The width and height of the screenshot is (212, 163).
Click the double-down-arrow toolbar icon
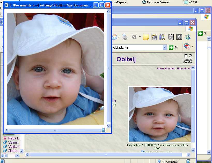coord(179,37)
